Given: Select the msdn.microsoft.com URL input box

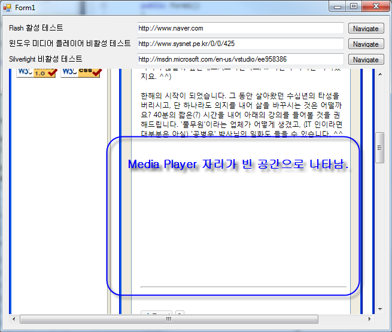Looking at the screenshot, I should (240, 59).
